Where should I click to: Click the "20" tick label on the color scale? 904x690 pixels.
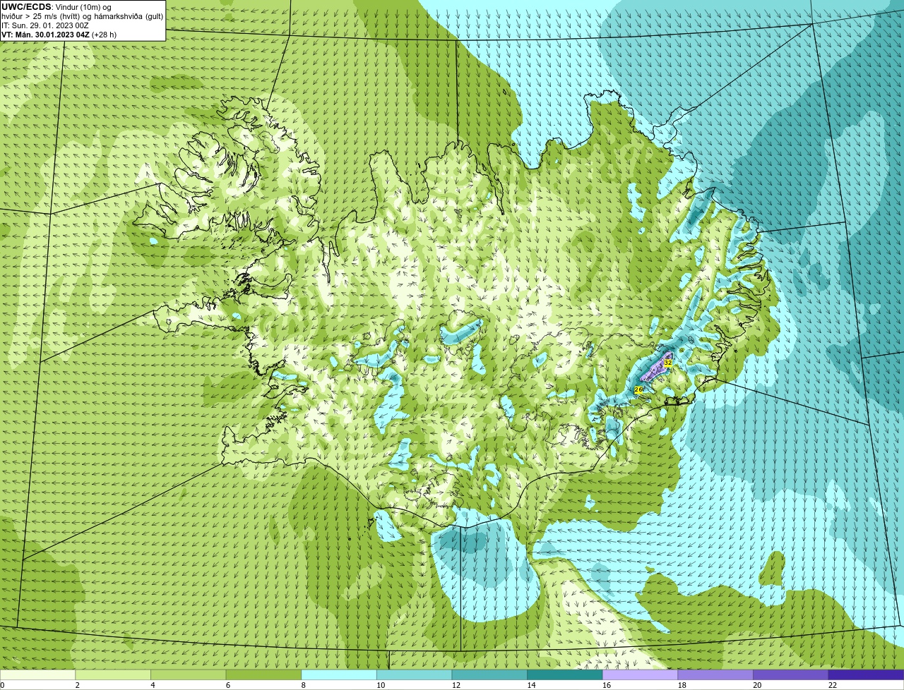click(x=757, y=685)
